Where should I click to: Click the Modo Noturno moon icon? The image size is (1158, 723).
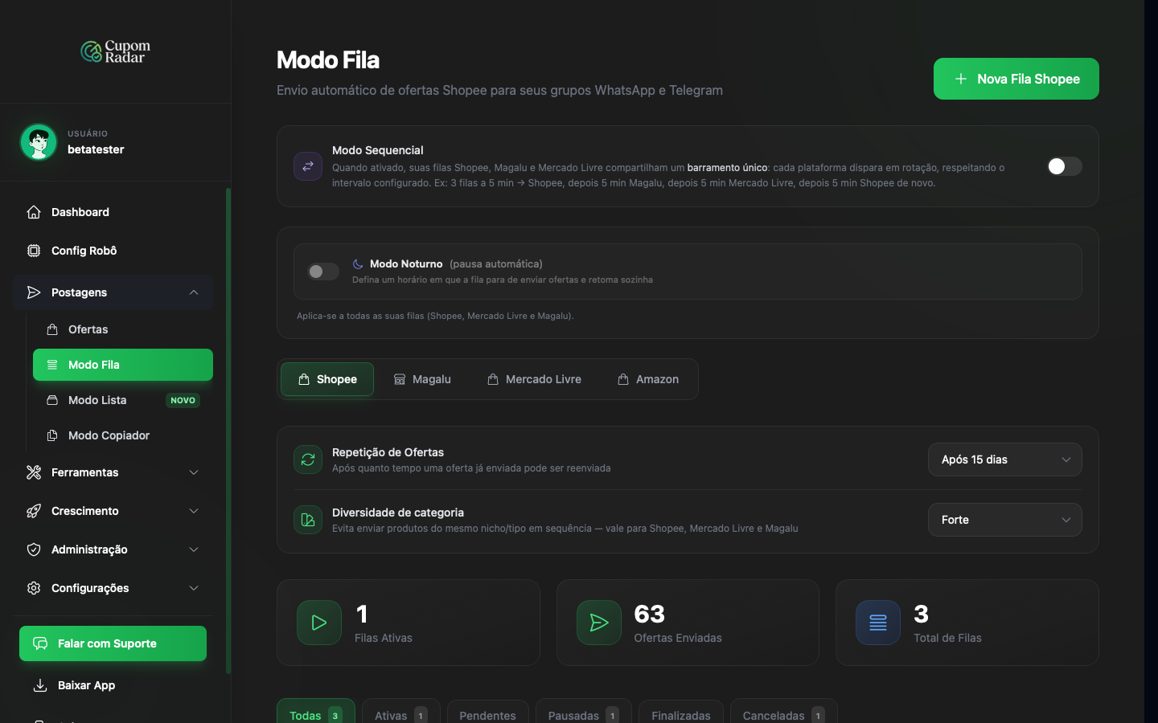pyautogui.click(x=358, y=263)
